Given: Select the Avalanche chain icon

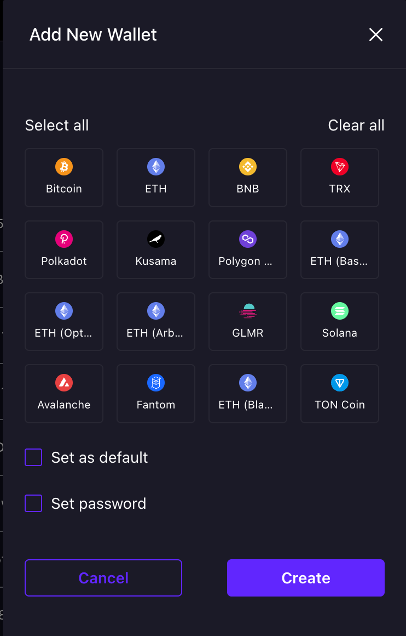Looking at the screenshot, I should point(64,383).
